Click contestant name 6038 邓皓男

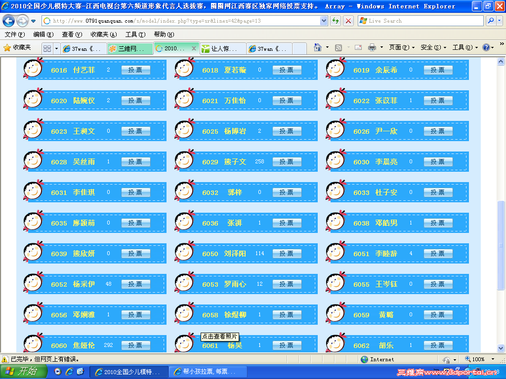[386, 223]
